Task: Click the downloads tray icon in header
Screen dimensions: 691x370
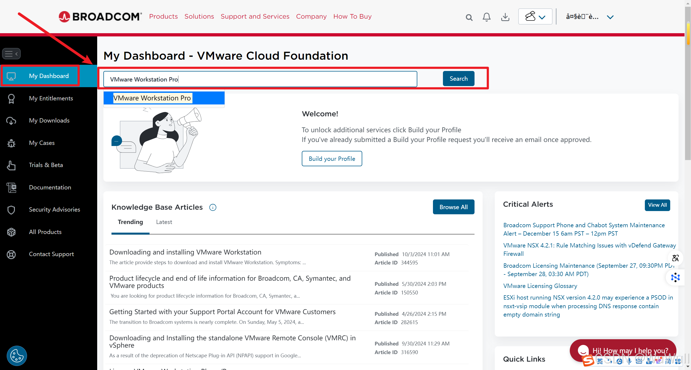Action: pyautogui.click(x=505, y=17)
